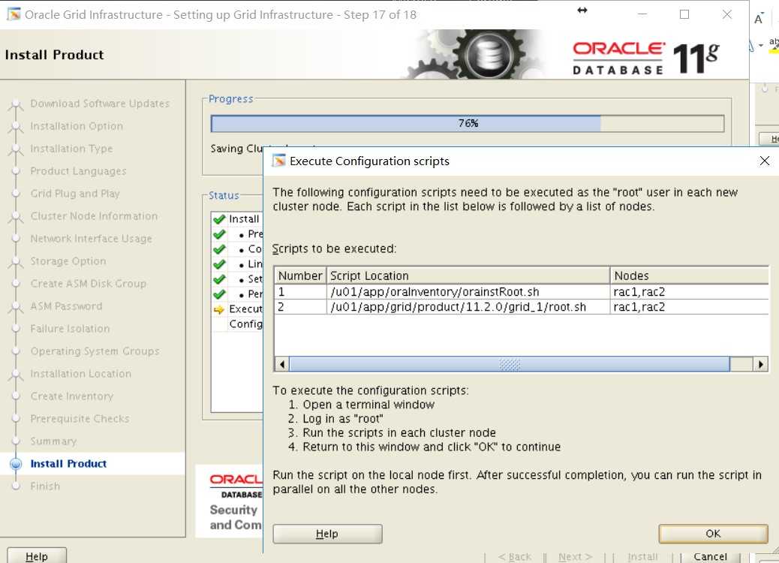779x563 pixels.
Task: Click Help button in configuration scripts dialog
Action: coord(327,534)
